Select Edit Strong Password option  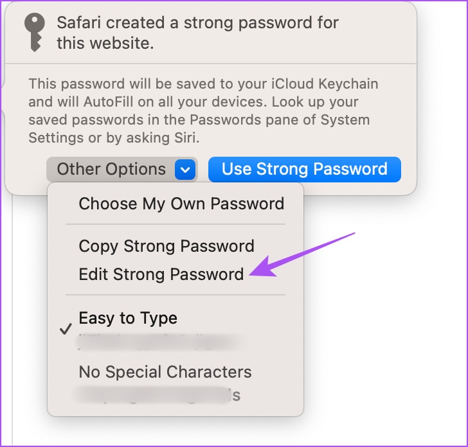(161, 274)
